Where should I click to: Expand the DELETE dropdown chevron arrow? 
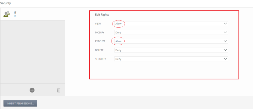(x=225, y=50)
